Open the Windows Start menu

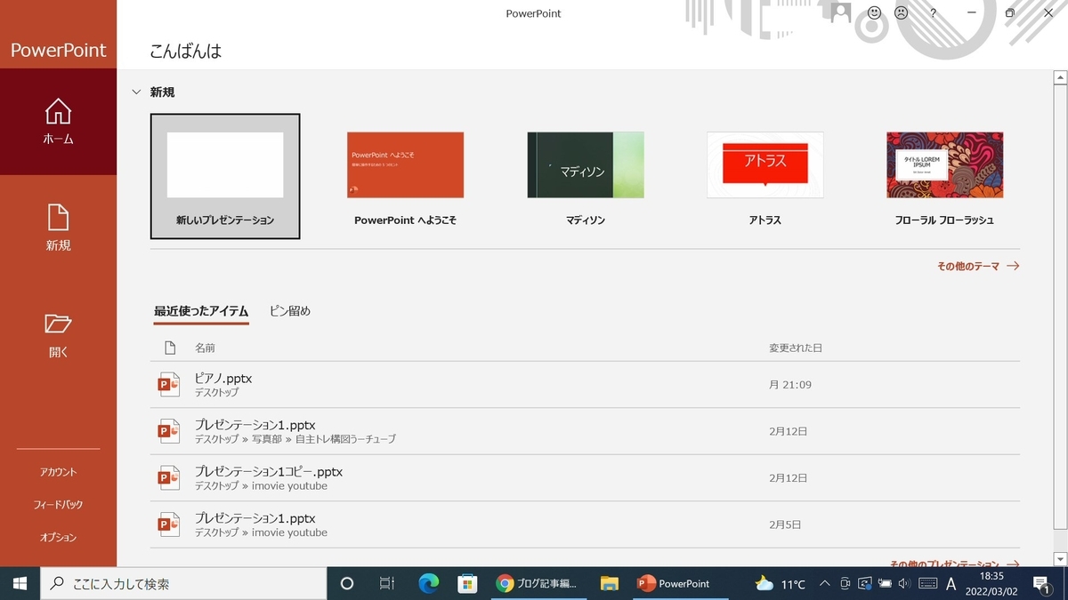20,583
